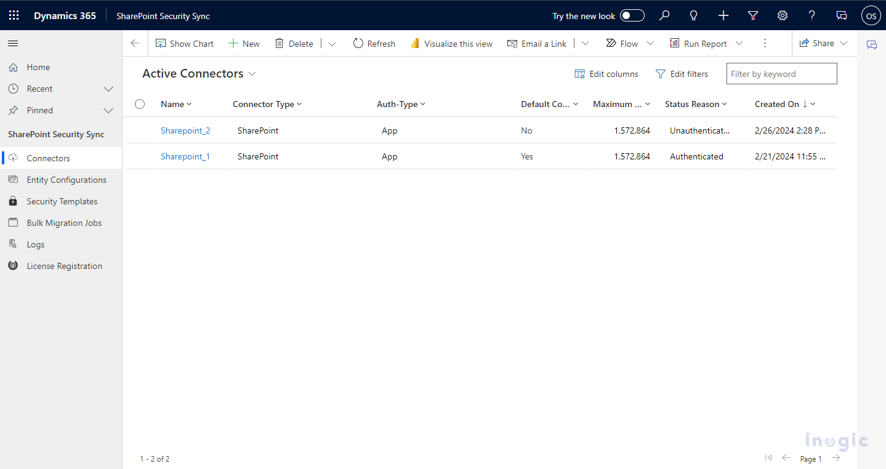
Task: Open the Run Report dropdown arrow
Action: pyautogui.click(x=739, y=43)
